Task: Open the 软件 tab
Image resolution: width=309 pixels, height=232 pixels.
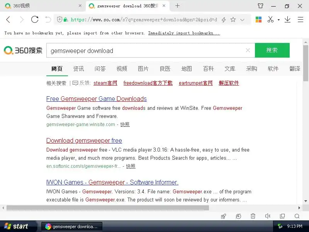Action: point(273,69)
